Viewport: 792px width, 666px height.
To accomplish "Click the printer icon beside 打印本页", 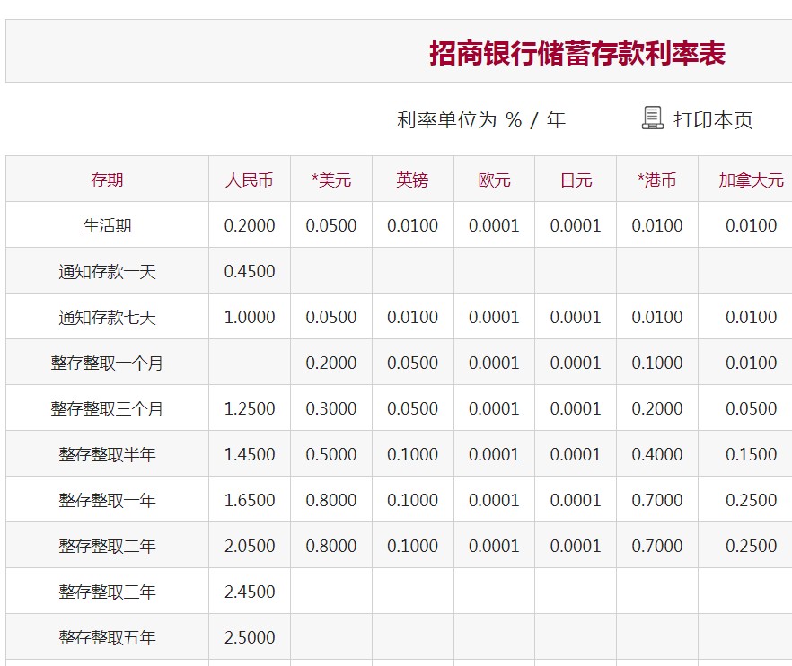I will (x=653, y=118).
